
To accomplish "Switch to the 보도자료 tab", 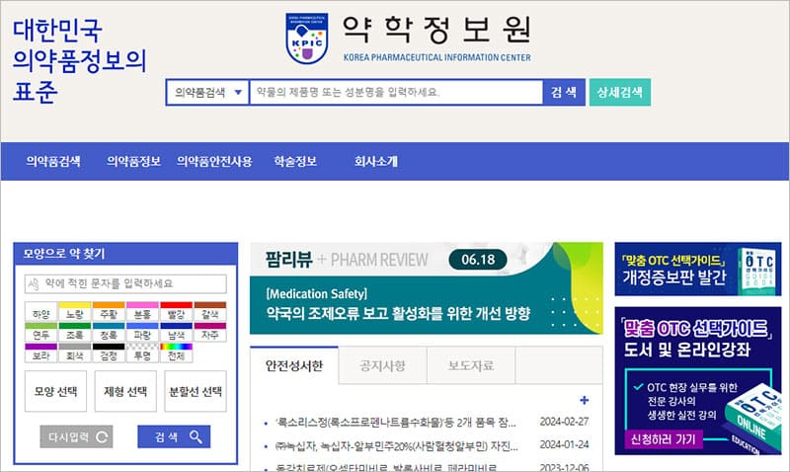I will 471,366.
